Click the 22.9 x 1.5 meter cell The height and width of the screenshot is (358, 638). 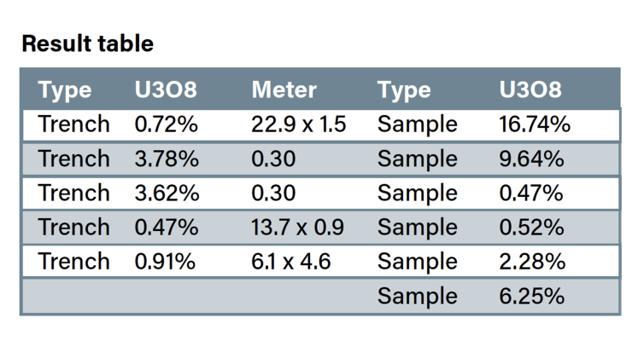pos(298,124)
